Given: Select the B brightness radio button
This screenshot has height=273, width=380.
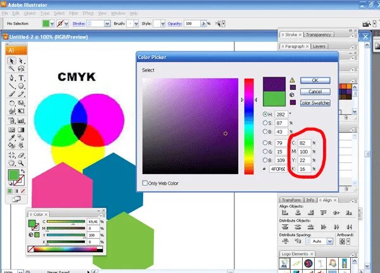Looking at the screenshot, I should point(265,131).
